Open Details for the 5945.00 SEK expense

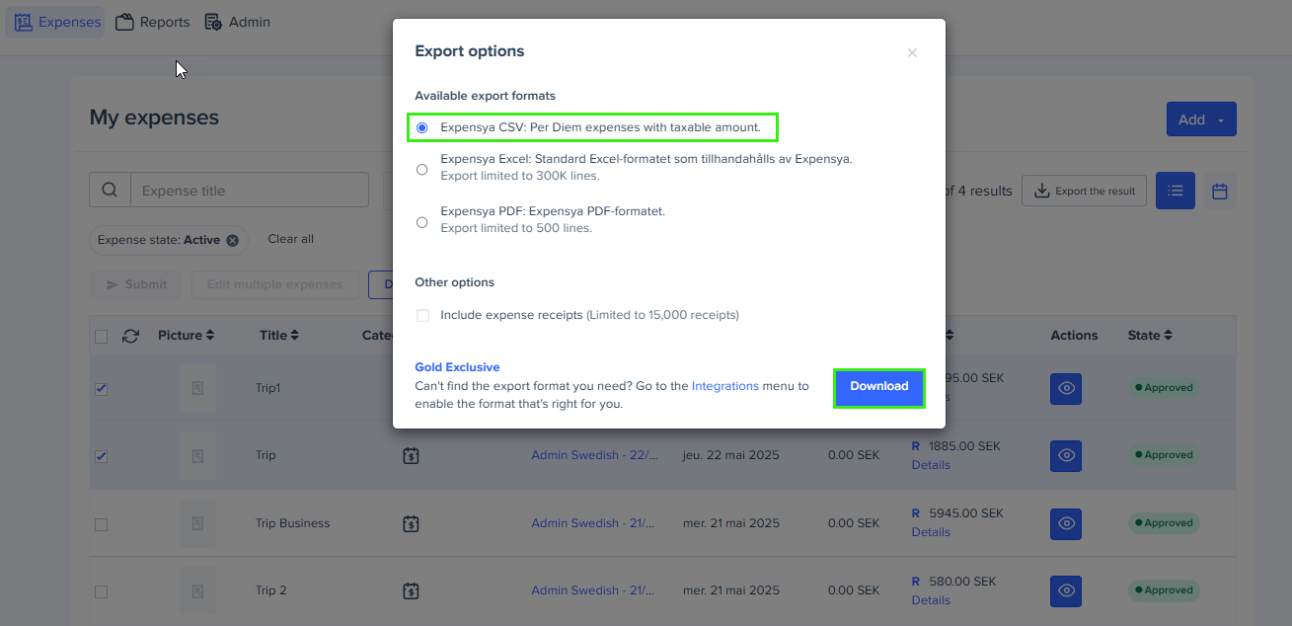931,532
